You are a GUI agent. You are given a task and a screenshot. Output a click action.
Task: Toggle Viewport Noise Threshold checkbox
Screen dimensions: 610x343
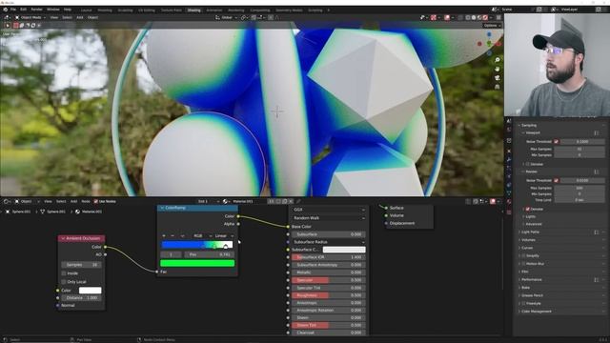click(x=556, y=142)
